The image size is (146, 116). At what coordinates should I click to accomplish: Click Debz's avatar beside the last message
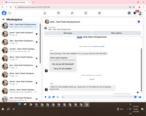(x=46, y=89)
